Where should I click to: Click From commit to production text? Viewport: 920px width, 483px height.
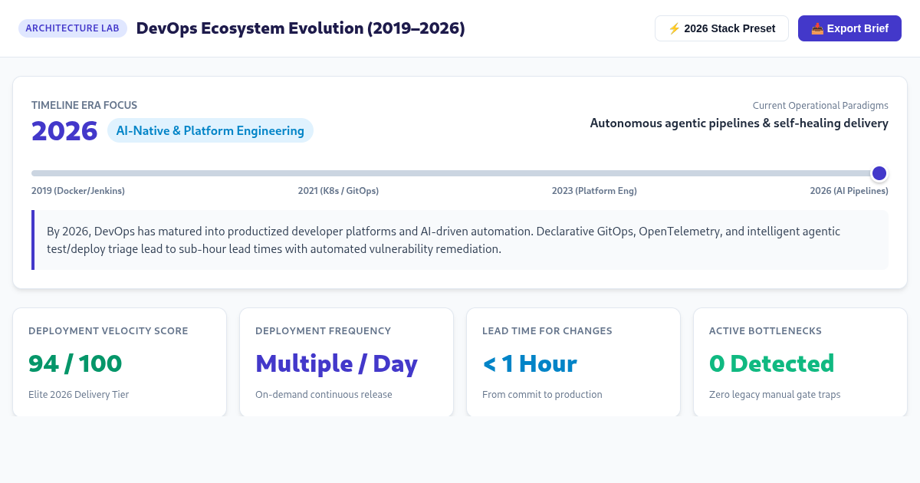click(x=542, y=395)
